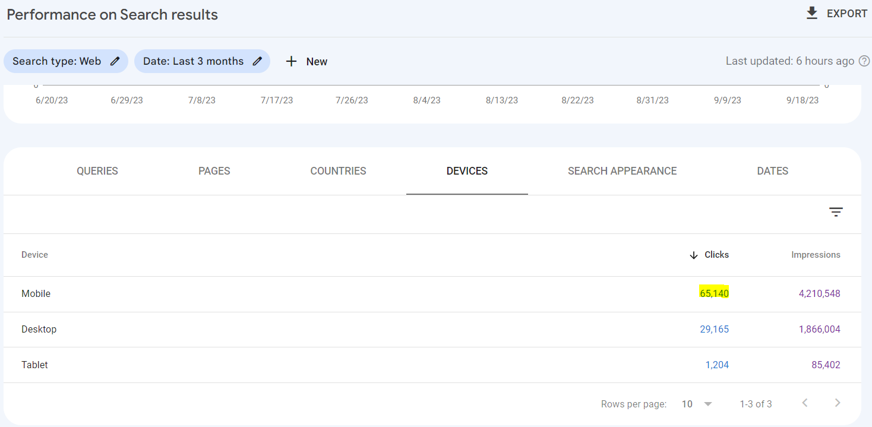
Task: Select the Desktop device row
Action: (x=39, y=329)
